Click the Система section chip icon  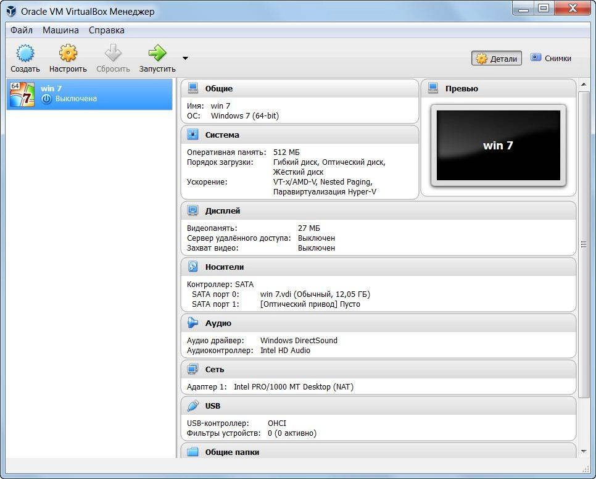[x=193, y=135]
